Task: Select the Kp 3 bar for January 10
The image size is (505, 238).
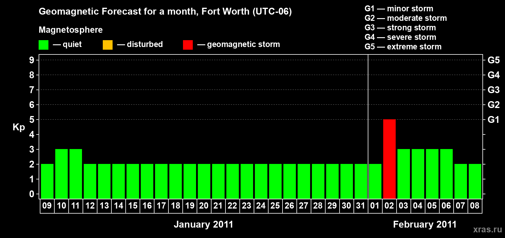Action: click(61, 174)
